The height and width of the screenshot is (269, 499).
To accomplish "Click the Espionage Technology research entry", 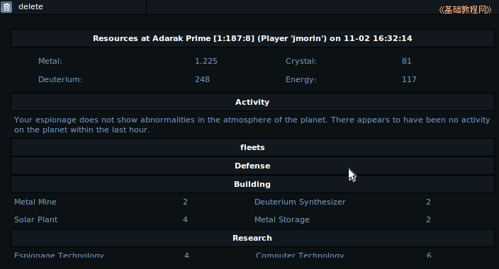I will (59, 255).
